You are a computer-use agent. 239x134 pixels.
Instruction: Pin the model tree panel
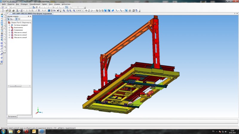click(x=28, y=16)
